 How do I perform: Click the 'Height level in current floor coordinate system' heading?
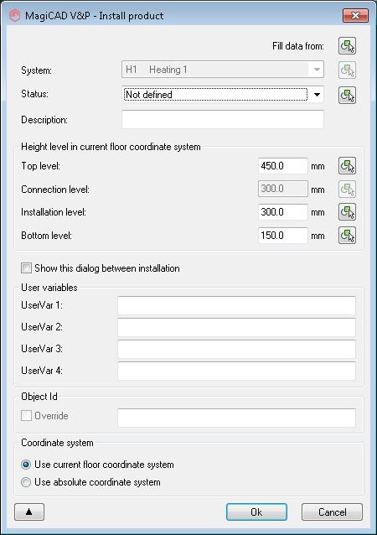(x=111, y=147)
